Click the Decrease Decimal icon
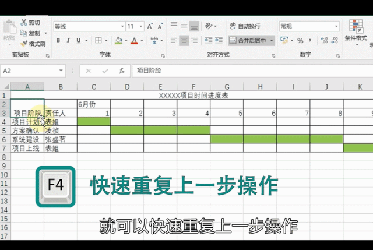 coord(335,40)
